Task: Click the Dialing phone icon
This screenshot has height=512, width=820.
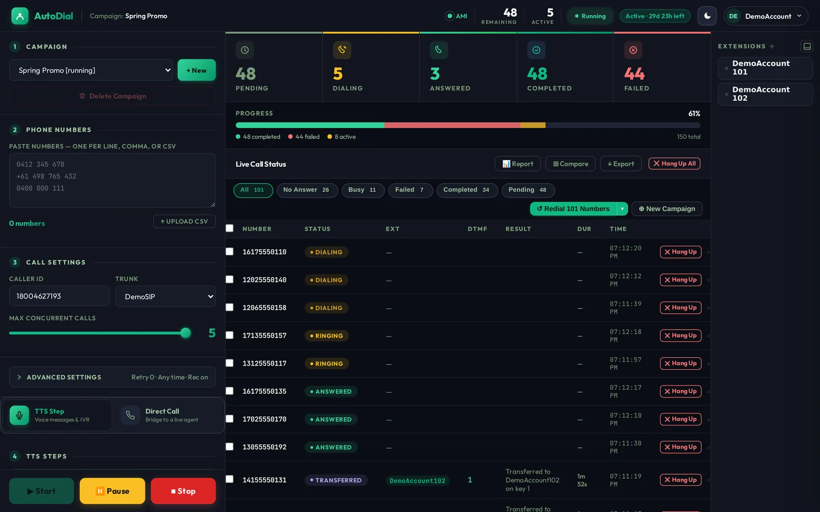Action: 342,50
